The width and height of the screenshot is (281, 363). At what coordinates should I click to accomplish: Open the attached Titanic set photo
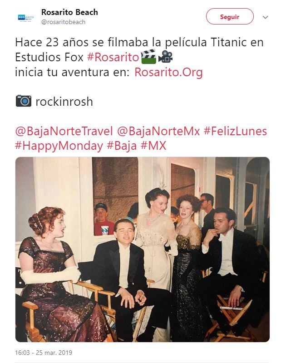[x=142, y=249]
